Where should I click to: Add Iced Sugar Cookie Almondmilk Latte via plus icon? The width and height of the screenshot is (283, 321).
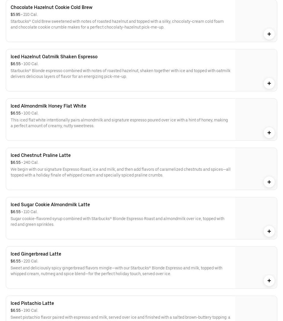tap(269, 231)
